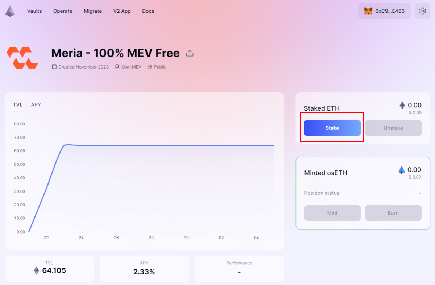Click the orange Meria vault logo
The image size is (435, 285).
22,58
